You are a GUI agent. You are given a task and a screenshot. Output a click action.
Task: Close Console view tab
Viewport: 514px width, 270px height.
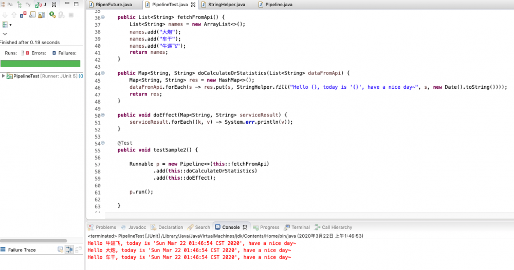coord(245,227)
